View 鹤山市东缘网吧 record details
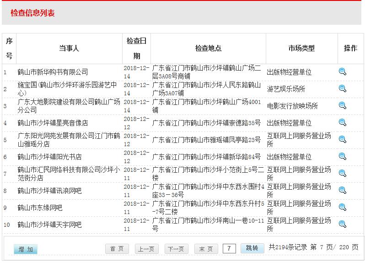The width and height of the screenshot is (365, 263). pyautogui.click(x=342, y=207)
